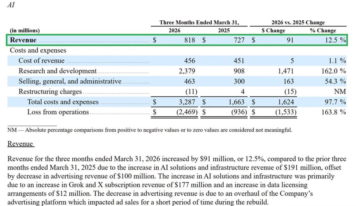Screen dimensions: 356x206
Task: Click 'Three Months Ended March 31,' header
Action: pyautogui.click(x=199, y=23)
